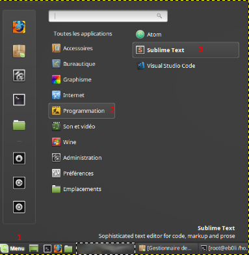Click the Visual Studio Code icon
Screen dimensions: 249x255
pos(141,66)
